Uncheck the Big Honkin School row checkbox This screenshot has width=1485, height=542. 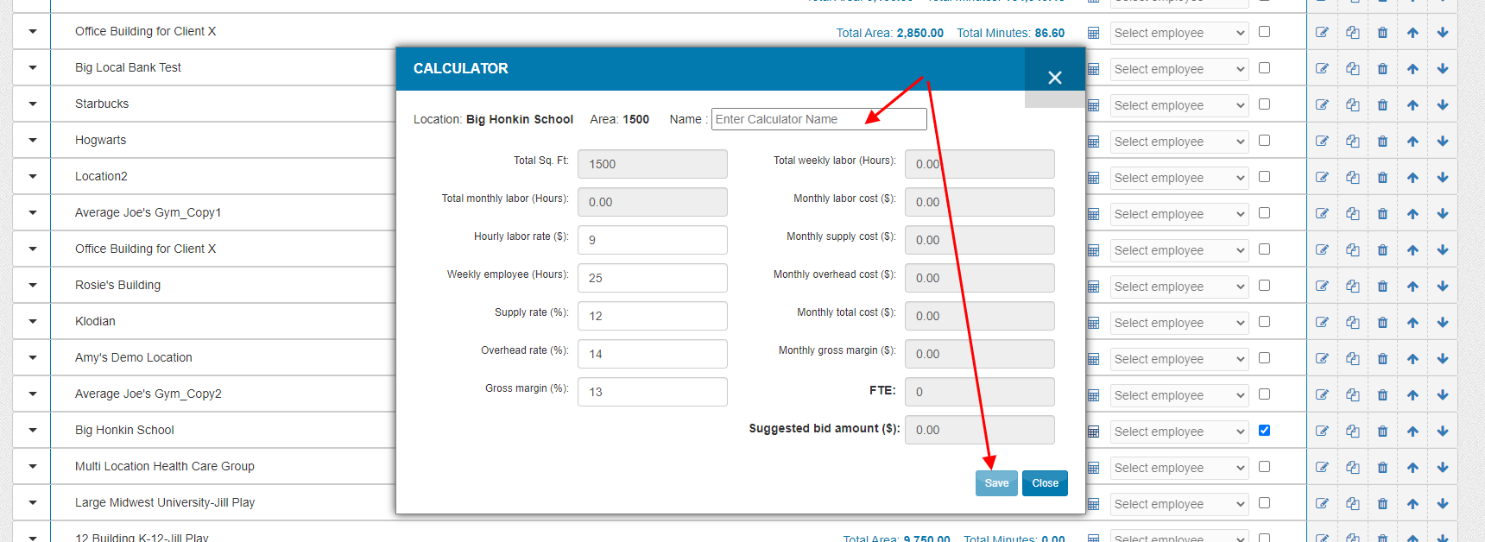tap(1264, 430)
